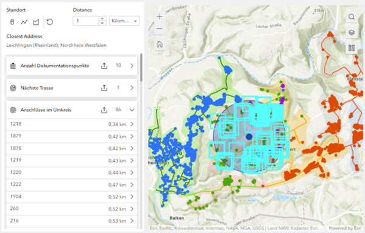Collapse the Anschlüsse im Umkreis section
365x233 pixels.
[x=132, y=110]
